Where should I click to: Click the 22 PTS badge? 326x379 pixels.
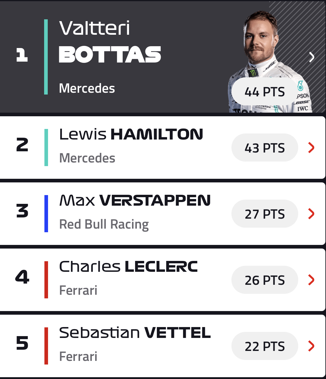(265, 346)
